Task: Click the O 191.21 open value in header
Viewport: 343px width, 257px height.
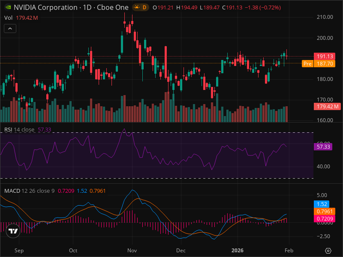Action: pos(163,8)
